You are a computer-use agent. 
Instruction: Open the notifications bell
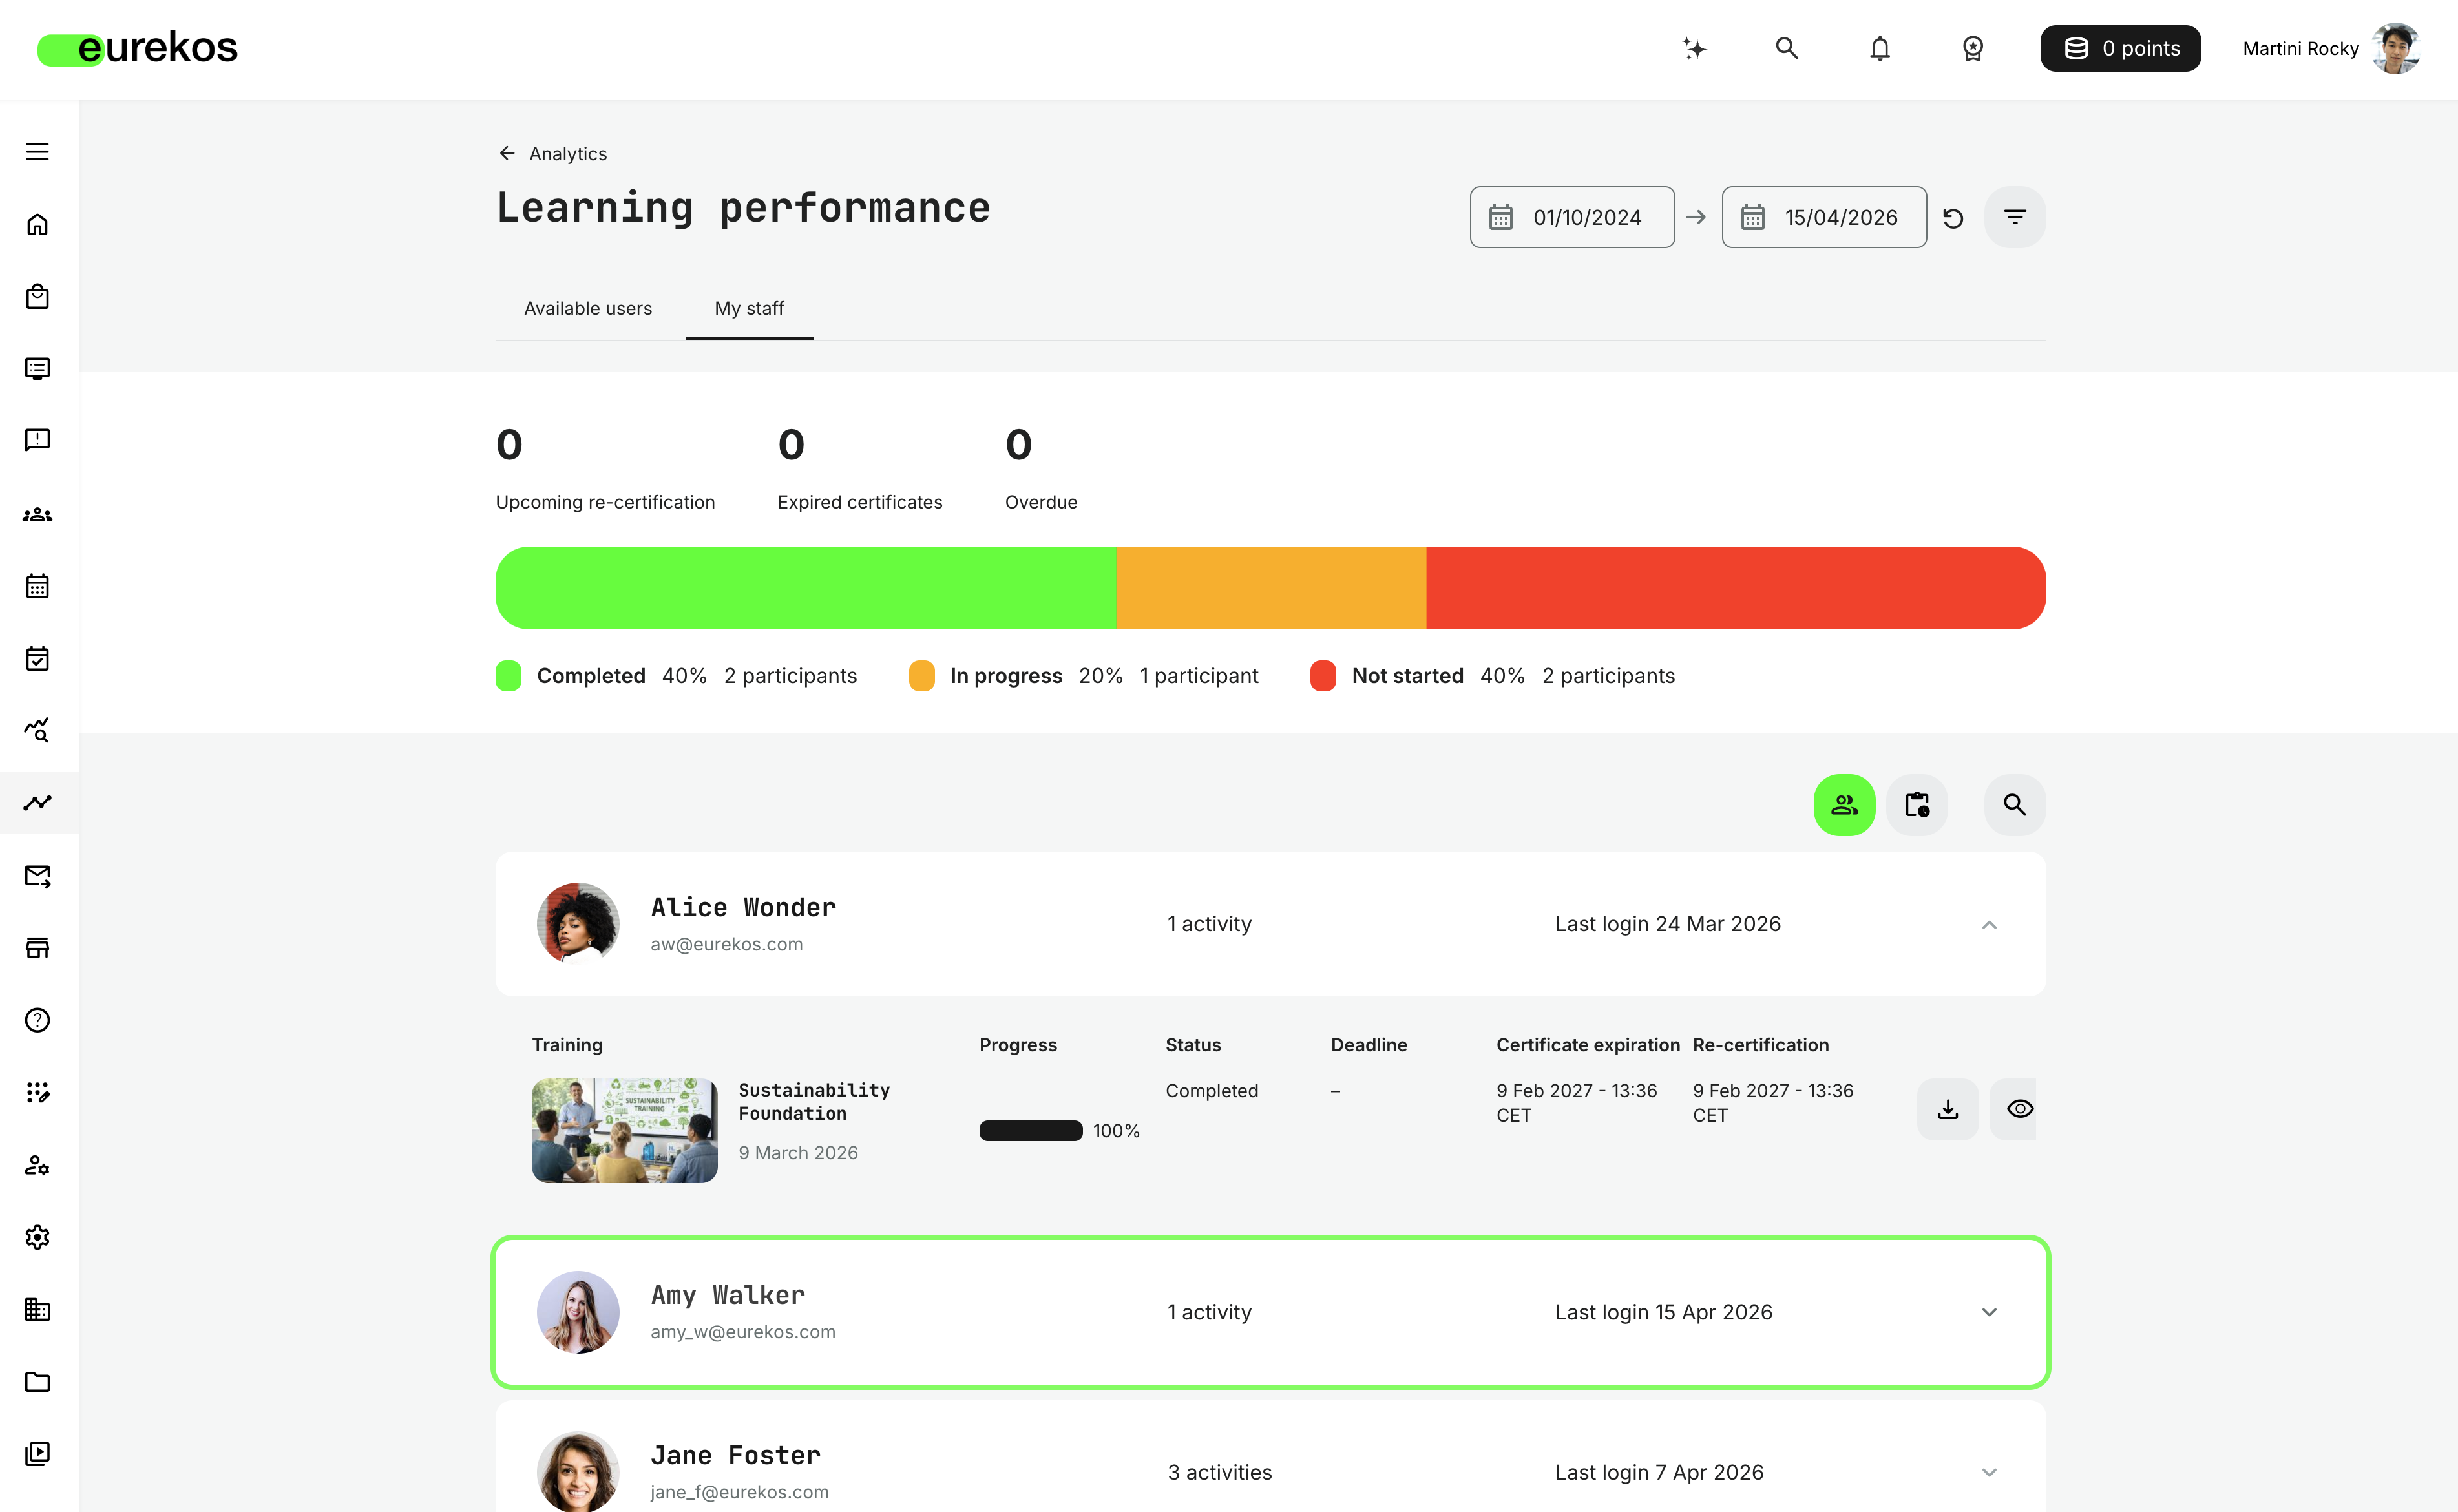(1880, 48)
